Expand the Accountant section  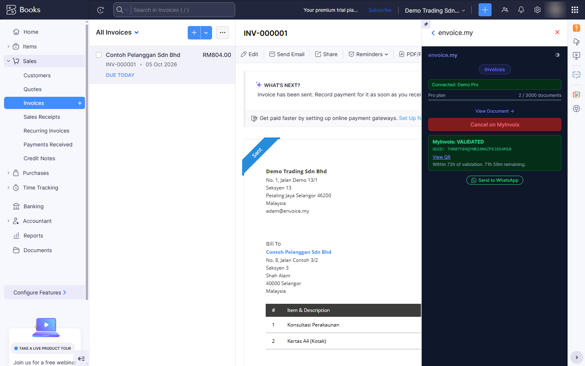(9, 221)
